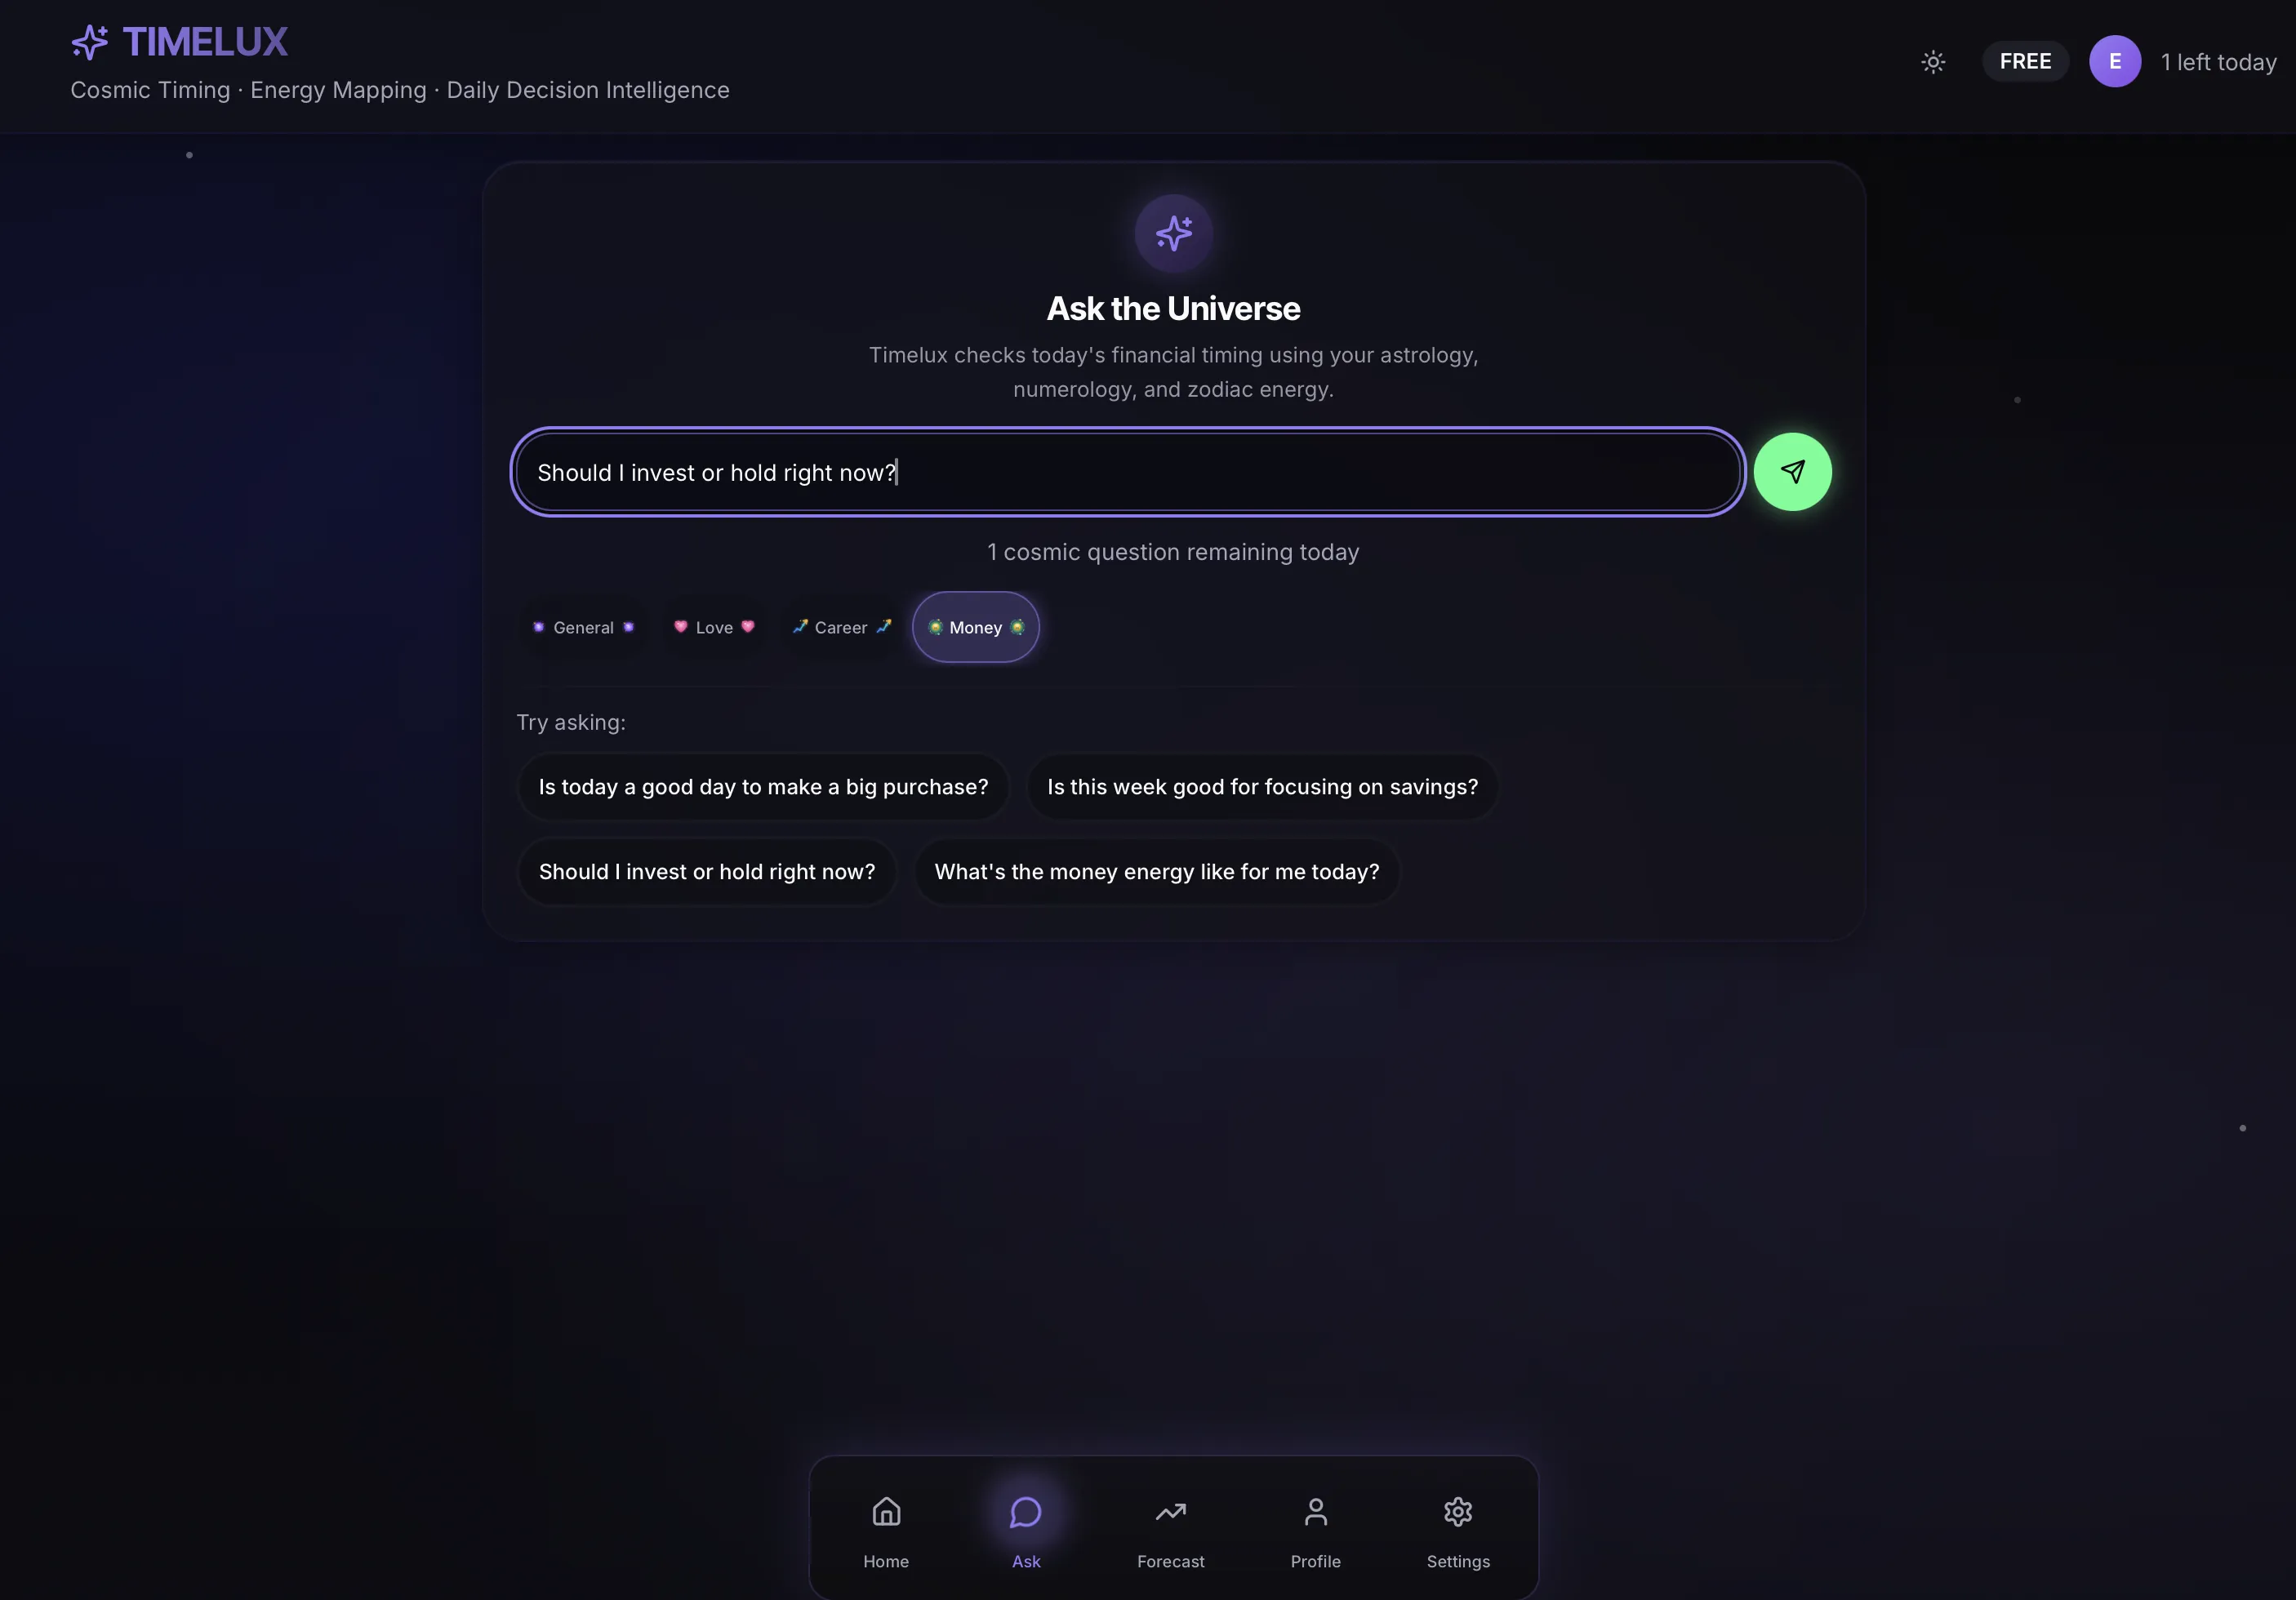Click the FREE plan badge
The width and height of the screenshot is (2296, 1600).
click(x=2025, y=62)
